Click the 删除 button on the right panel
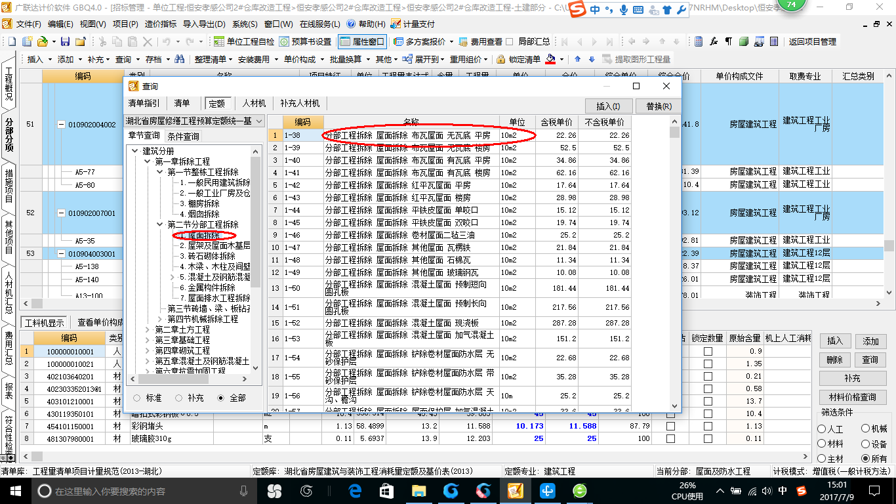896x504 pixels. pos(834,360)
